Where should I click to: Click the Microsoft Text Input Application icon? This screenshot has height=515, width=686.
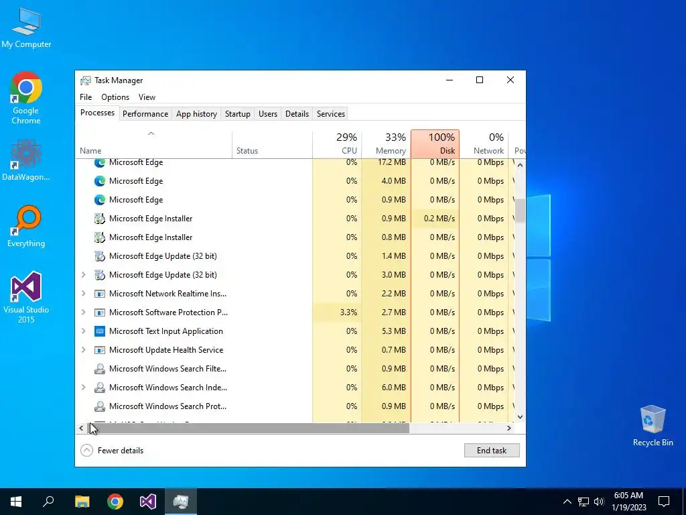[100, 331]
